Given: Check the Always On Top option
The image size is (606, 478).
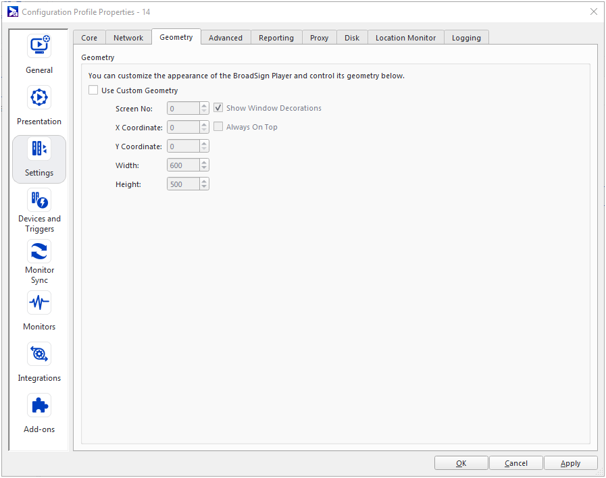Looking at the screenshot, I should click(x=218, y=127).
